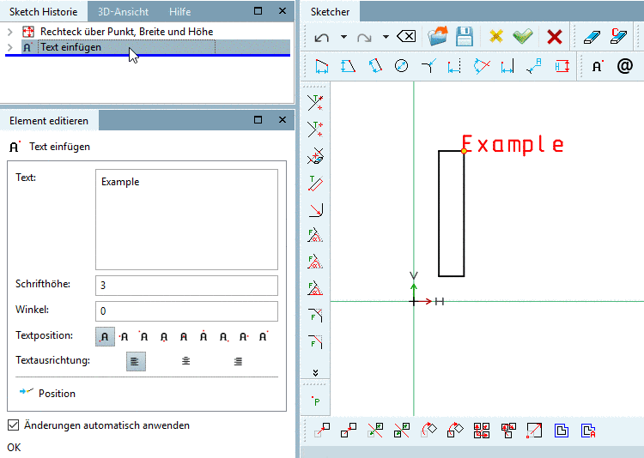This screenshot has width=644, height=458.
Task: Set text position anchor to top-center
Action: (x=204, y=336)
